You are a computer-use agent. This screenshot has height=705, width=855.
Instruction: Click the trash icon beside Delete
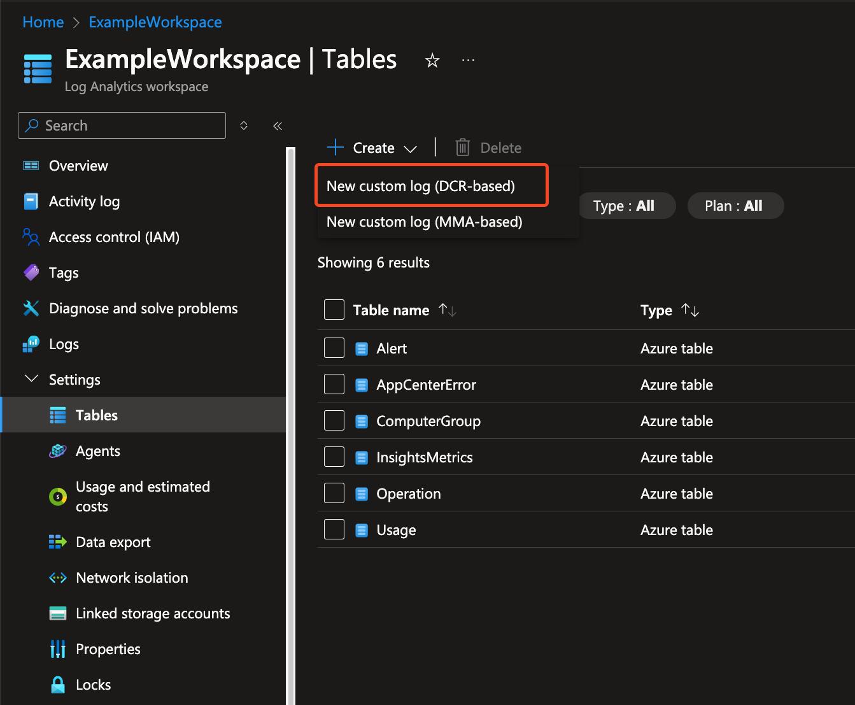pos(463,148)
